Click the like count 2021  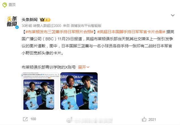coord(152,120)
